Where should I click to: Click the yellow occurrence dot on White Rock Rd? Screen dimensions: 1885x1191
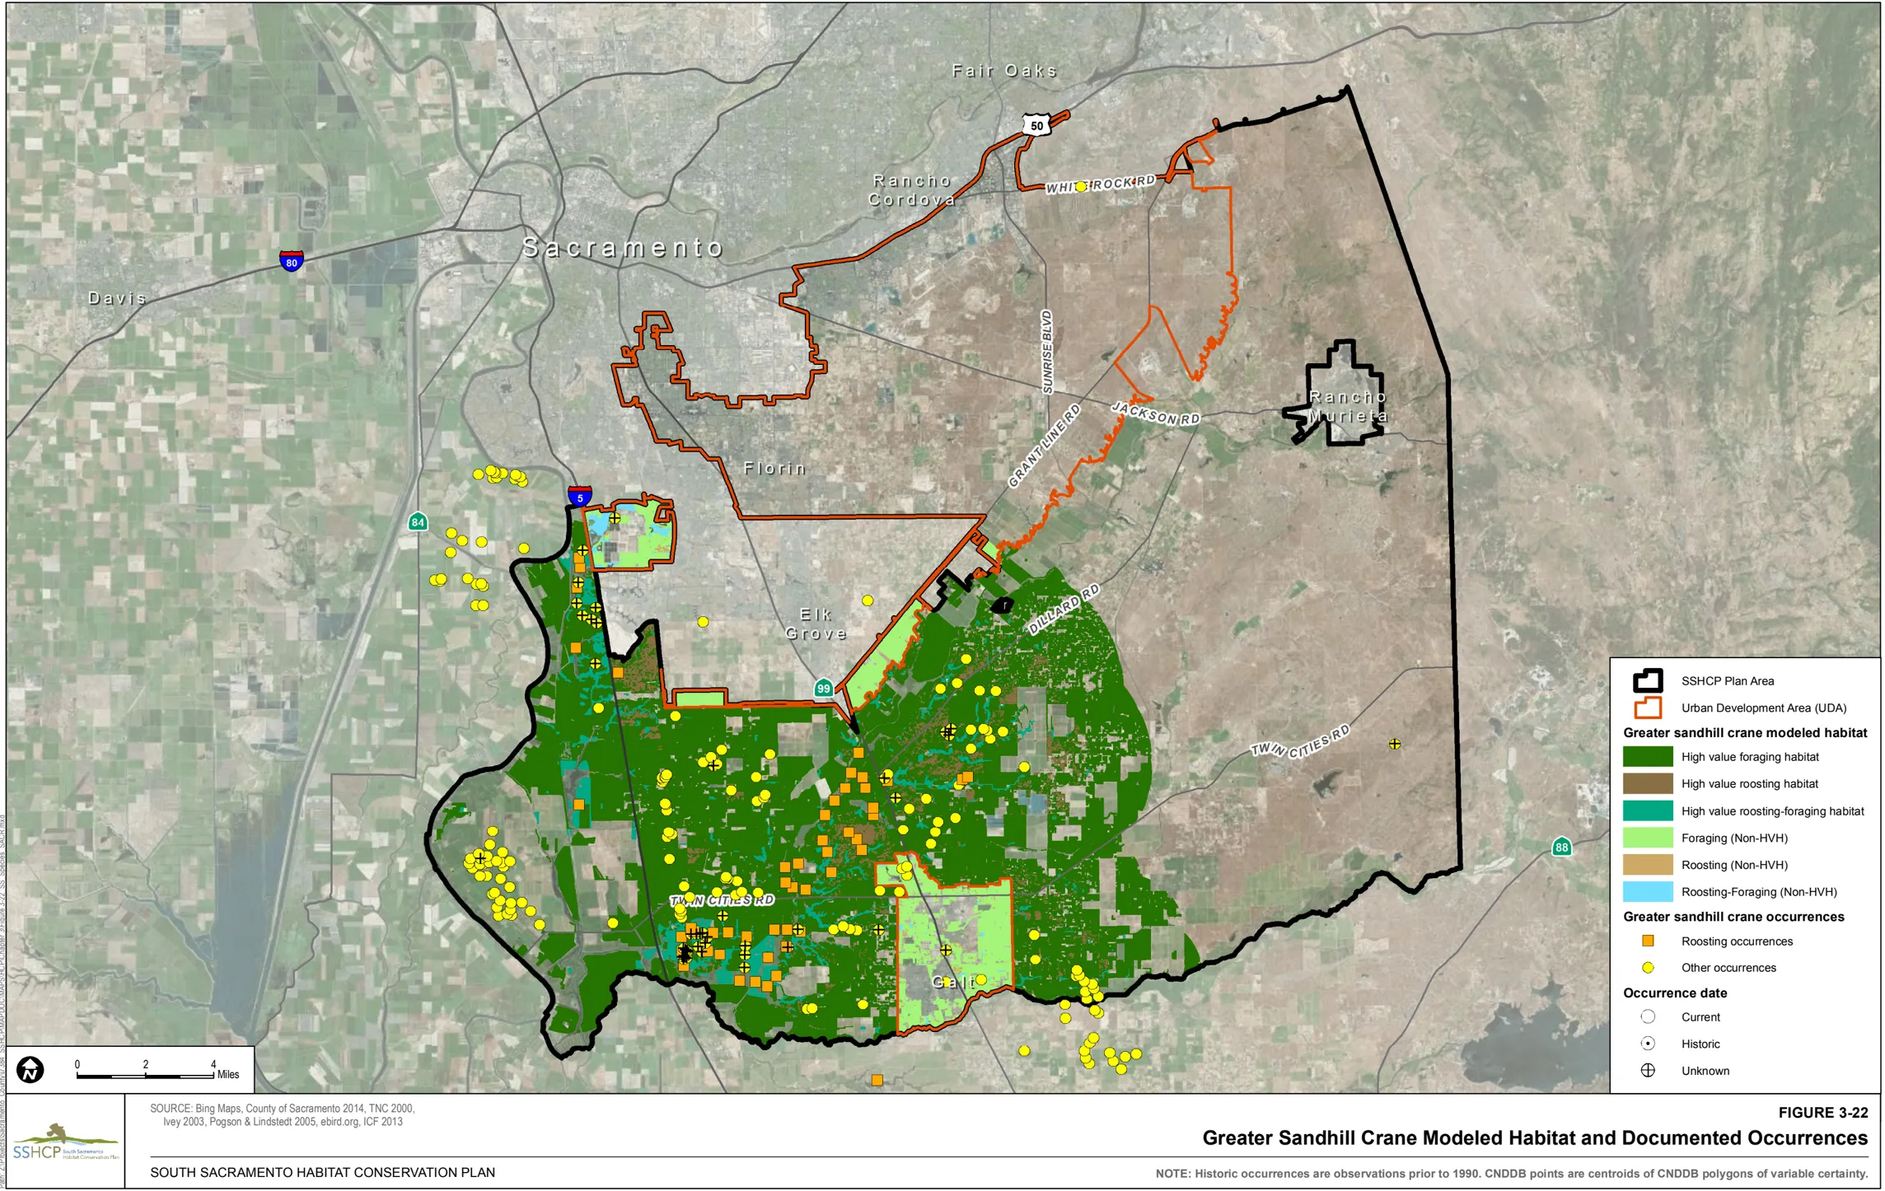pyautogui.click(x=1081, y=187)
